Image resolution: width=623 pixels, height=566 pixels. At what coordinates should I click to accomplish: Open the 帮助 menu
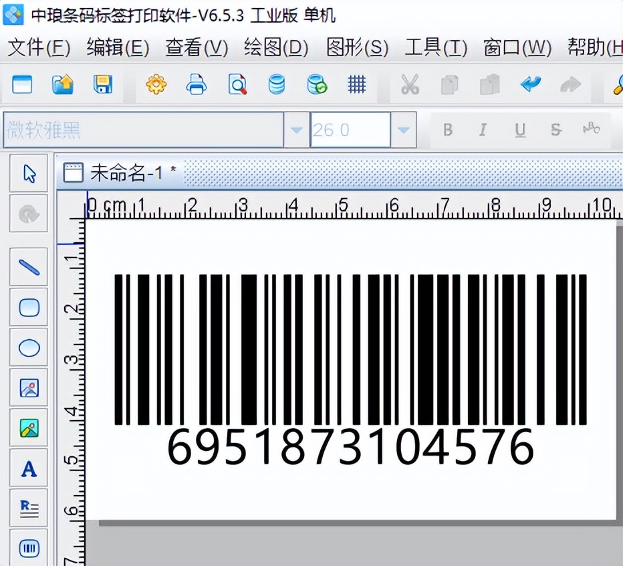click(x=595, y=48)
